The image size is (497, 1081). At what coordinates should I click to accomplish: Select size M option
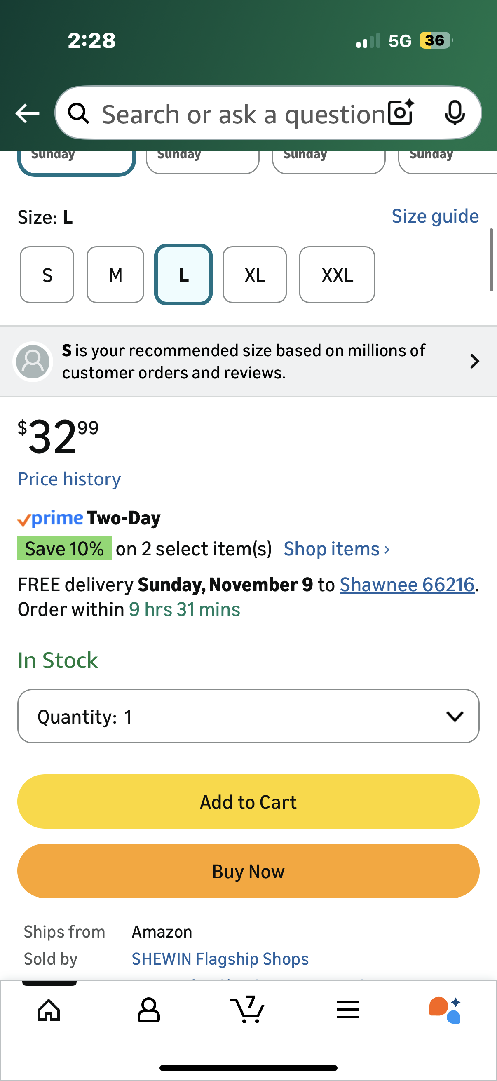tap(115, 275)
